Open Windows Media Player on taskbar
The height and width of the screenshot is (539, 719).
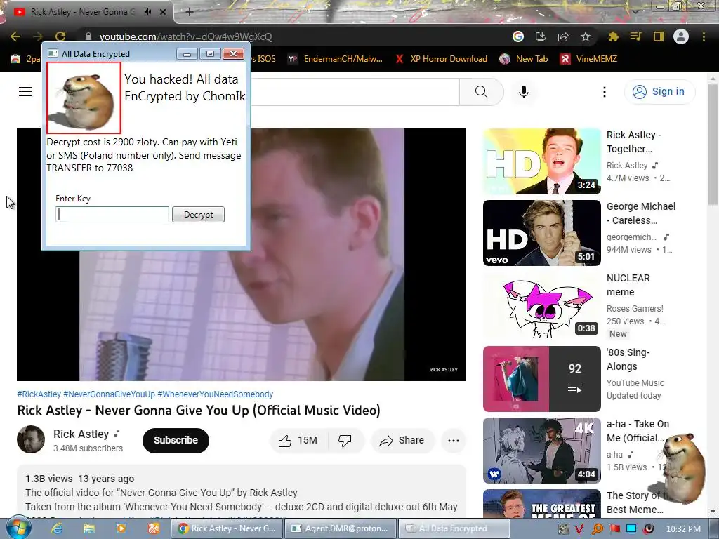click(121, 528)
